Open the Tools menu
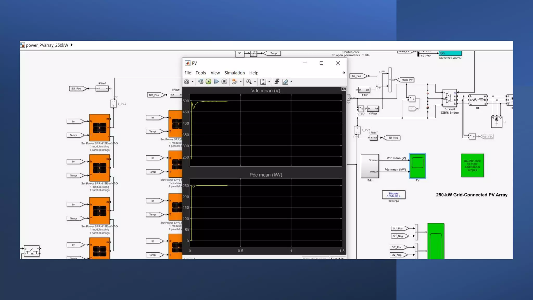Screen dimensions: 533x300 pos(201,73)
